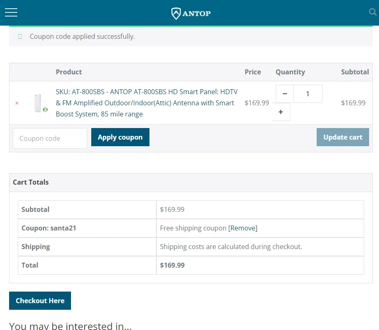Click the Update cart button
The image size is (379, 330).
(343, 137)
